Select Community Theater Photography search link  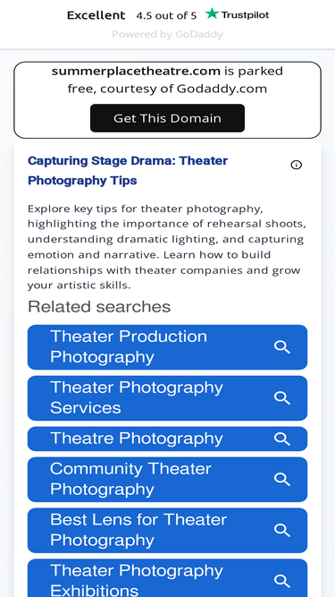pos(168,480)
